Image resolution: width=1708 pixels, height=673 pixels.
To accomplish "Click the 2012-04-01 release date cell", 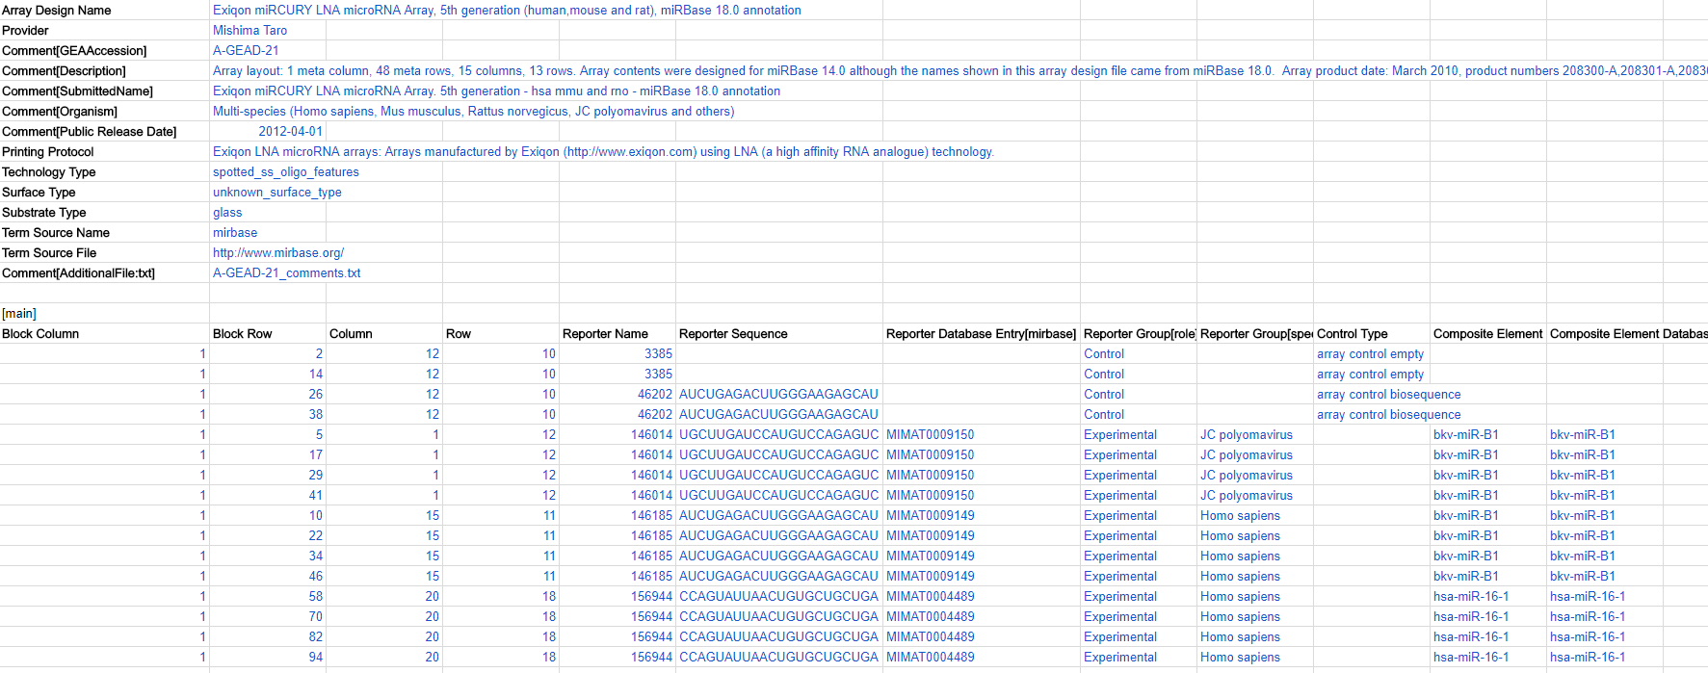I will 290,132.
